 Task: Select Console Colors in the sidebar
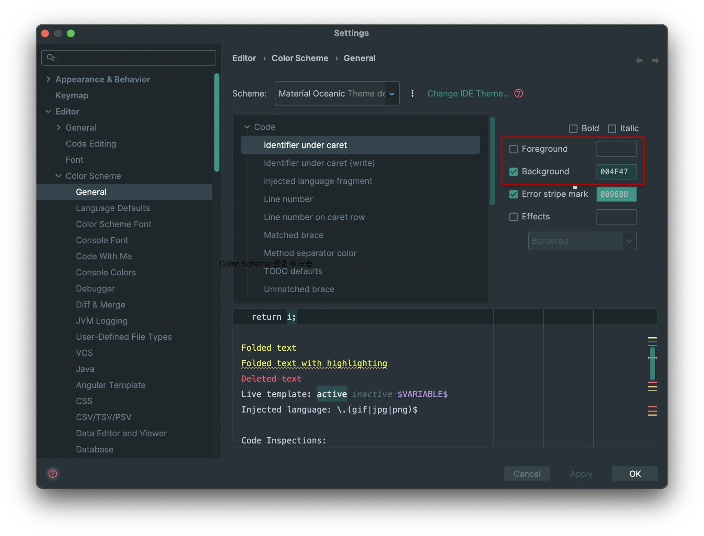tap(106, 272)
